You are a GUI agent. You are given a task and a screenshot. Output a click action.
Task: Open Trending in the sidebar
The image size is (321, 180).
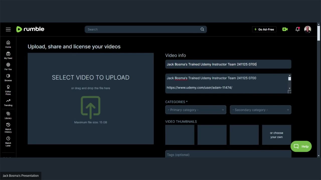click(8, 102)
